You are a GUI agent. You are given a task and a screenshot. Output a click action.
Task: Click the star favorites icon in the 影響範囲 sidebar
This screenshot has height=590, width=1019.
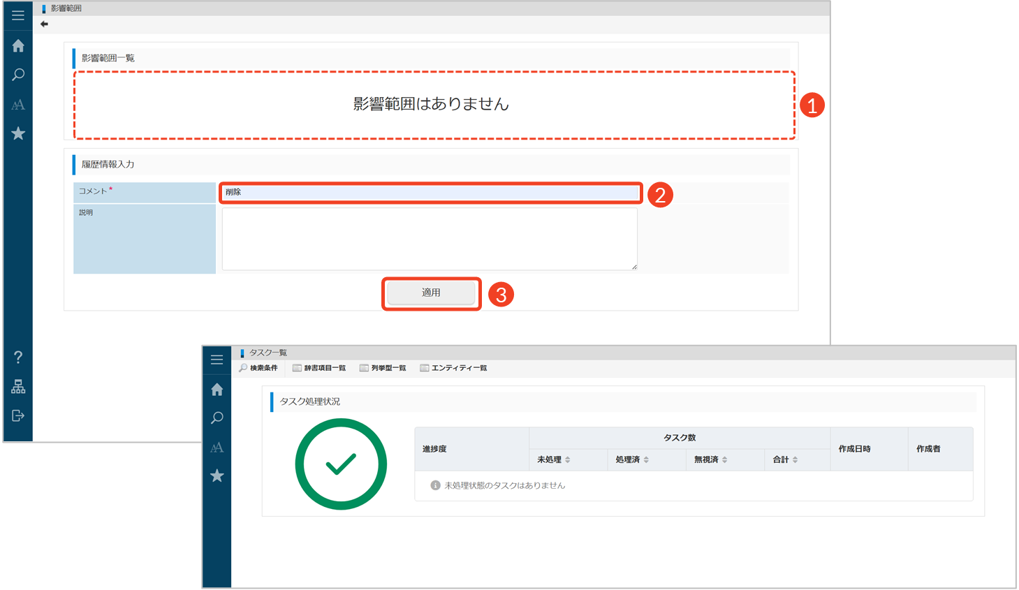click(18, 133)
